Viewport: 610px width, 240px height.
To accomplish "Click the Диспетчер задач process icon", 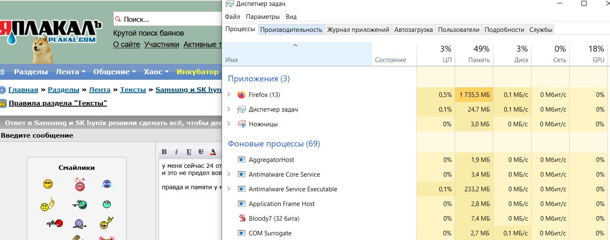I will click(x=241, y=110).
